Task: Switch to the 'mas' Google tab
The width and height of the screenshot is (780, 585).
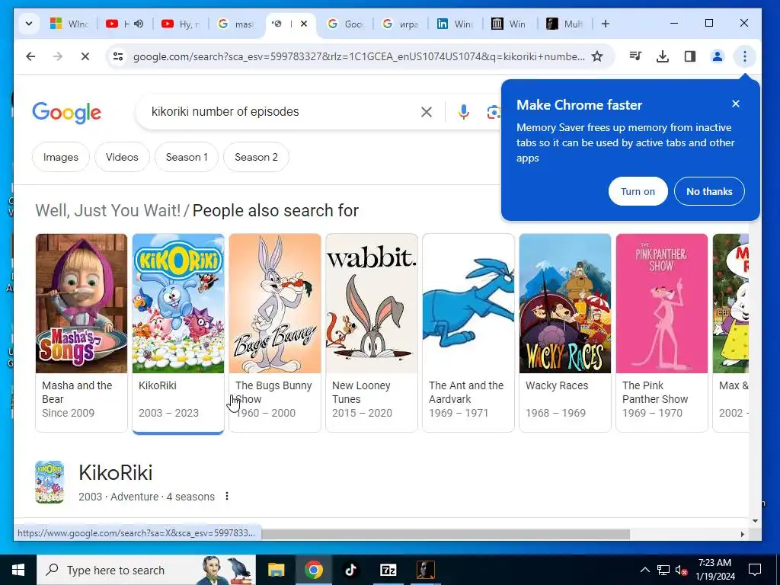Action: (237, 24)
